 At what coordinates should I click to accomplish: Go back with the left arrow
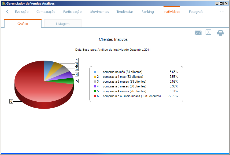click(x=7, y=12)
